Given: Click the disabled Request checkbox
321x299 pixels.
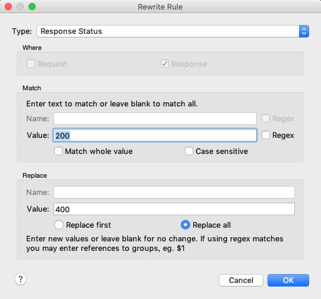Looking at the screenshot, I should click(31, 64).
